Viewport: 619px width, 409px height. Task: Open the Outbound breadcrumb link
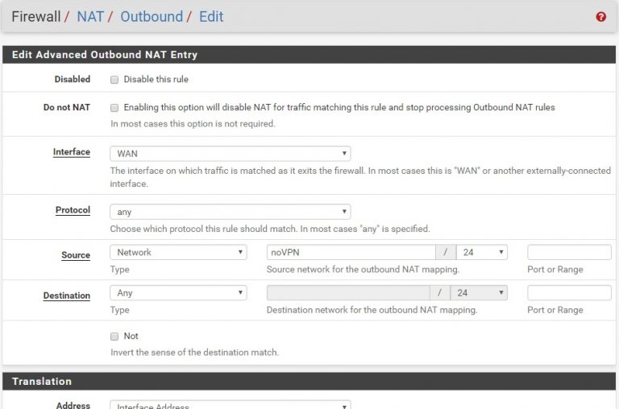click(151, 16)
